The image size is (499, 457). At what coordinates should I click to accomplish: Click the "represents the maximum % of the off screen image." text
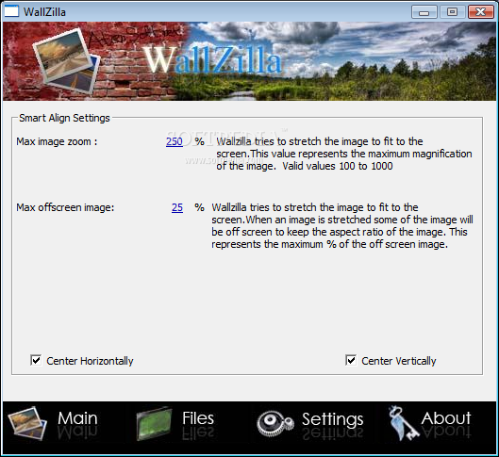click(x=330, y=244)
